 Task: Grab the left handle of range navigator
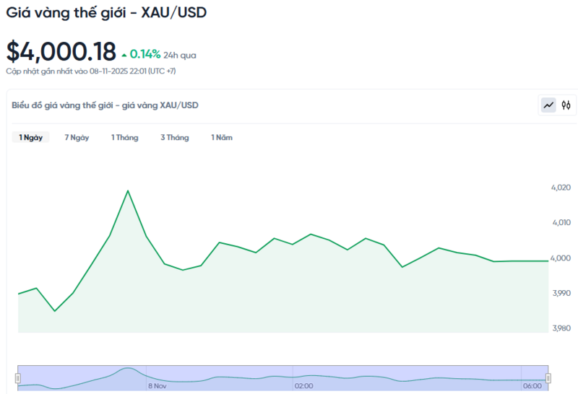click(18, 378)
